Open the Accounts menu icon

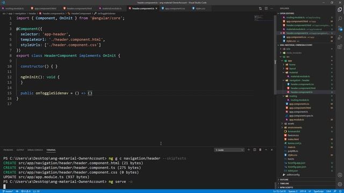click(x=340, y=175)
